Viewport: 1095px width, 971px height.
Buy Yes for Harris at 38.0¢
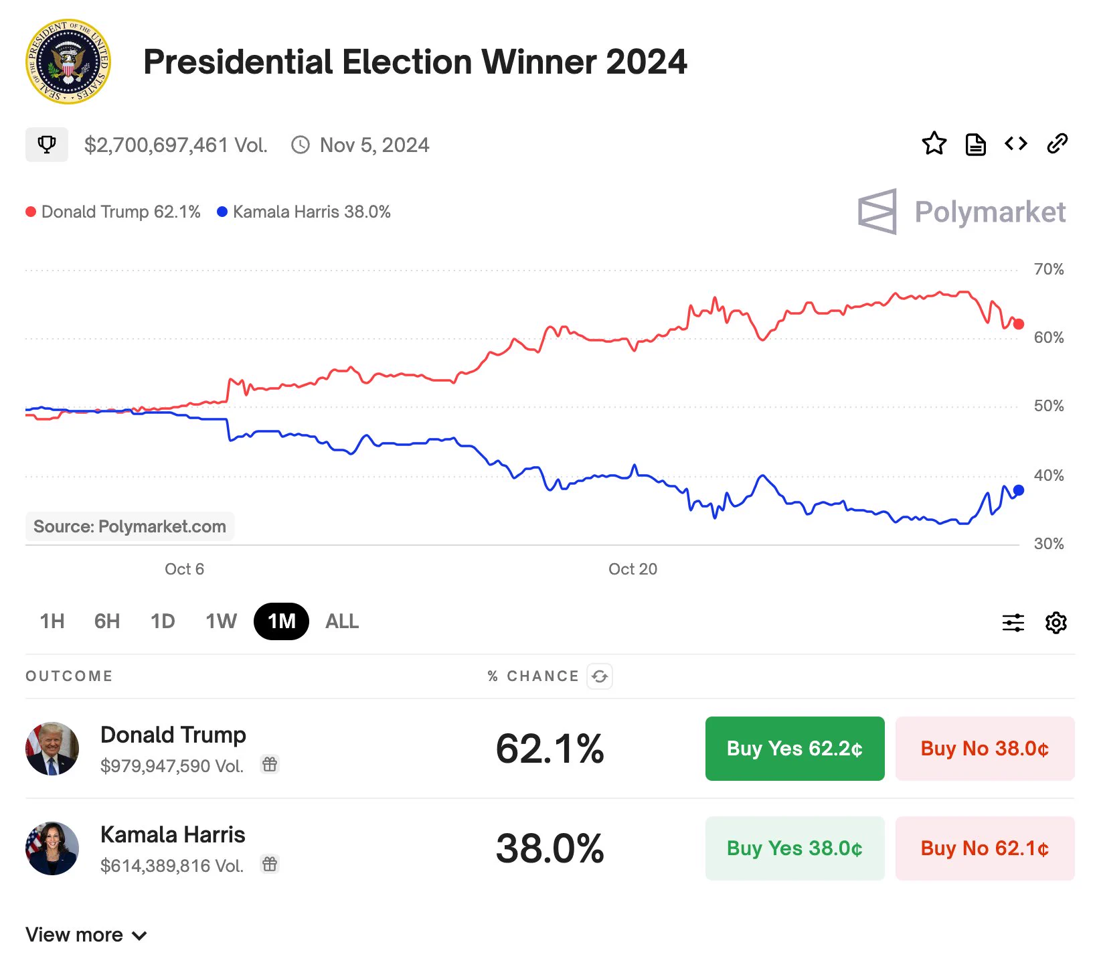pos(794,848)
